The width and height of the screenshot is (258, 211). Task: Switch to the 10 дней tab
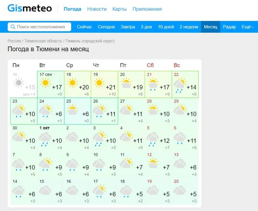pyautogui.click(x=166, y=27)
